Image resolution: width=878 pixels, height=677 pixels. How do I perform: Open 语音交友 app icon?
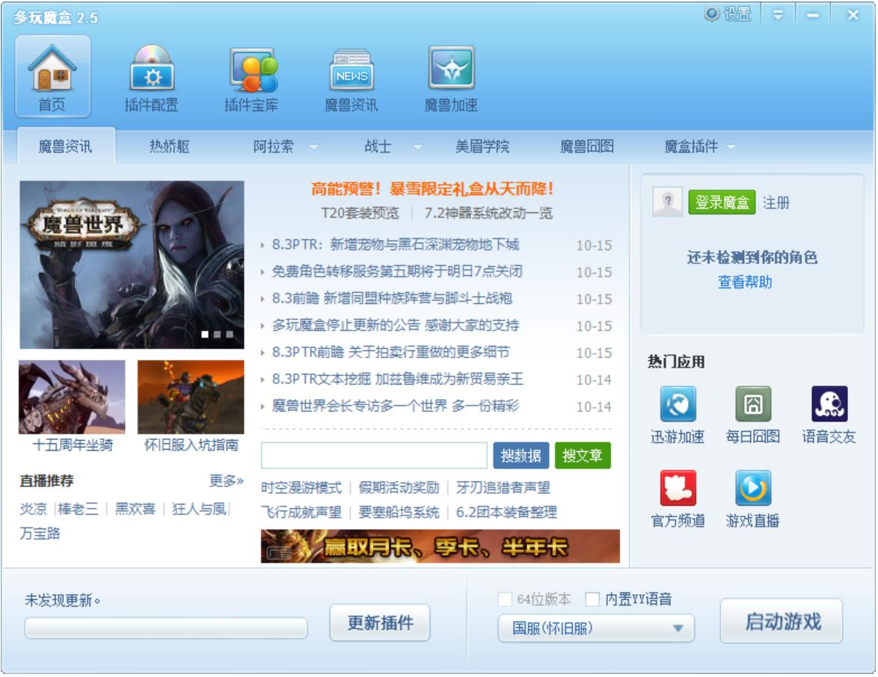pyautogui.click(x=829, y=404)
